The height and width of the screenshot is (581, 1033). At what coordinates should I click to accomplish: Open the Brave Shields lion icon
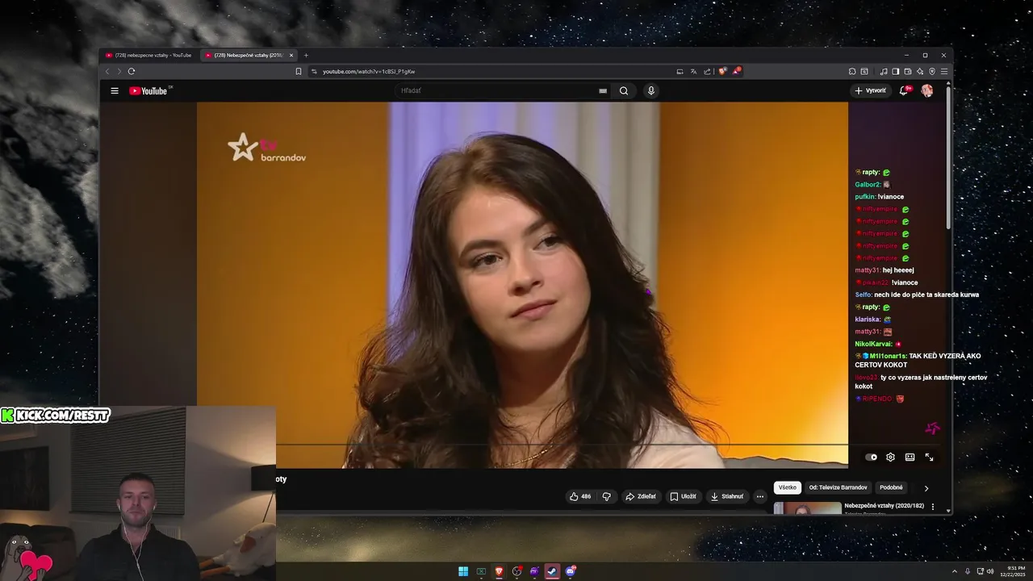click(x=722, y=71)
